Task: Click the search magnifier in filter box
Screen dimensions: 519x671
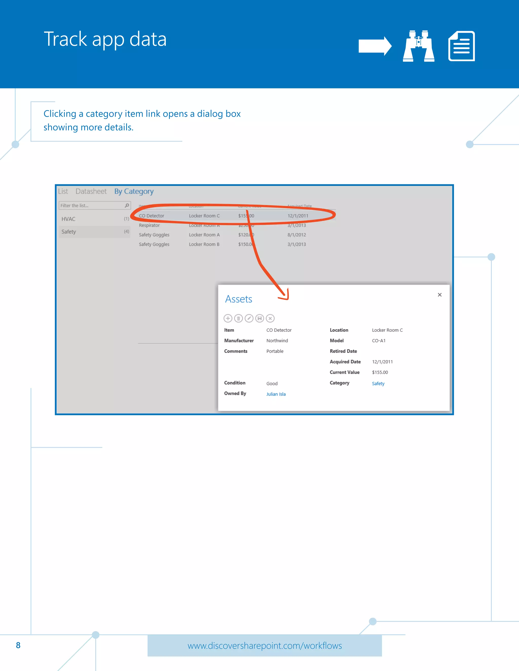Action: click(x=127, y=205)
